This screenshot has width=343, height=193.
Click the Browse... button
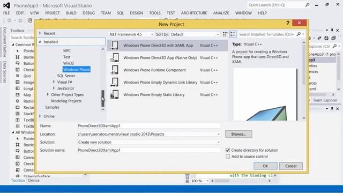click(238, 134)
